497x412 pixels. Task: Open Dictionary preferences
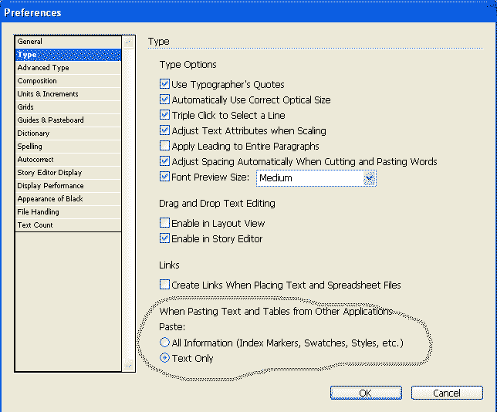pos(68,133)
